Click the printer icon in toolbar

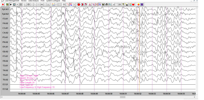click(106, 5)
